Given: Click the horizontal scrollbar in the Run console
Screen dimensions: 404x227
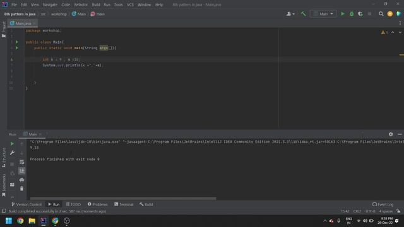Looking at the screenshot, I should (123, 199).
